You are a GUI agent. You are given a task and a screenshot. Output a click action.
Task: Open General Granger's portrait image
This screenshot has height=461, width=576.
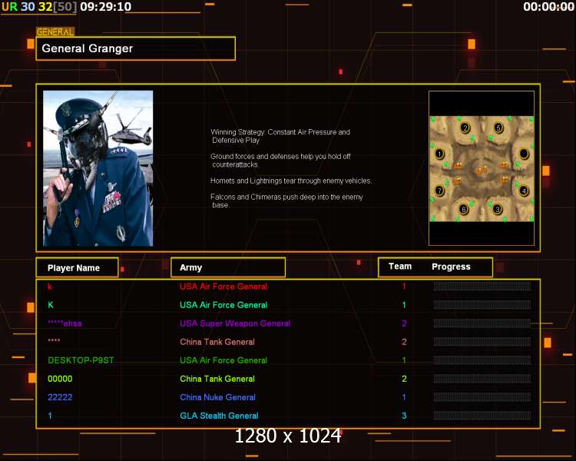pyautogui.click(x=98, y=168)
